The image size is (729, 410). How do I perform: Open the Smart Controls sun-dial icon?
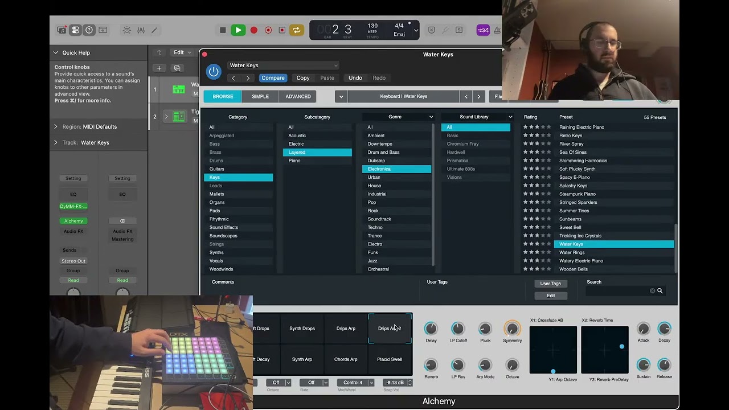pyautogui.click(x=127, y=30)
